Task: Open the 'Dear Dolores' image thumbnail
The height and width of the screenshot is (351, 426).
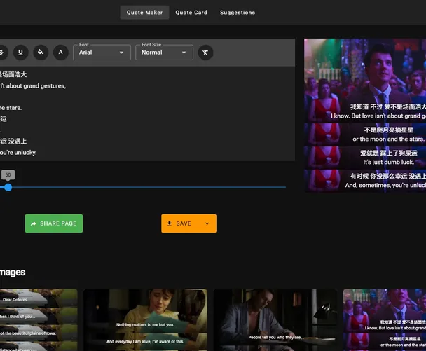Action: (39, 319)
